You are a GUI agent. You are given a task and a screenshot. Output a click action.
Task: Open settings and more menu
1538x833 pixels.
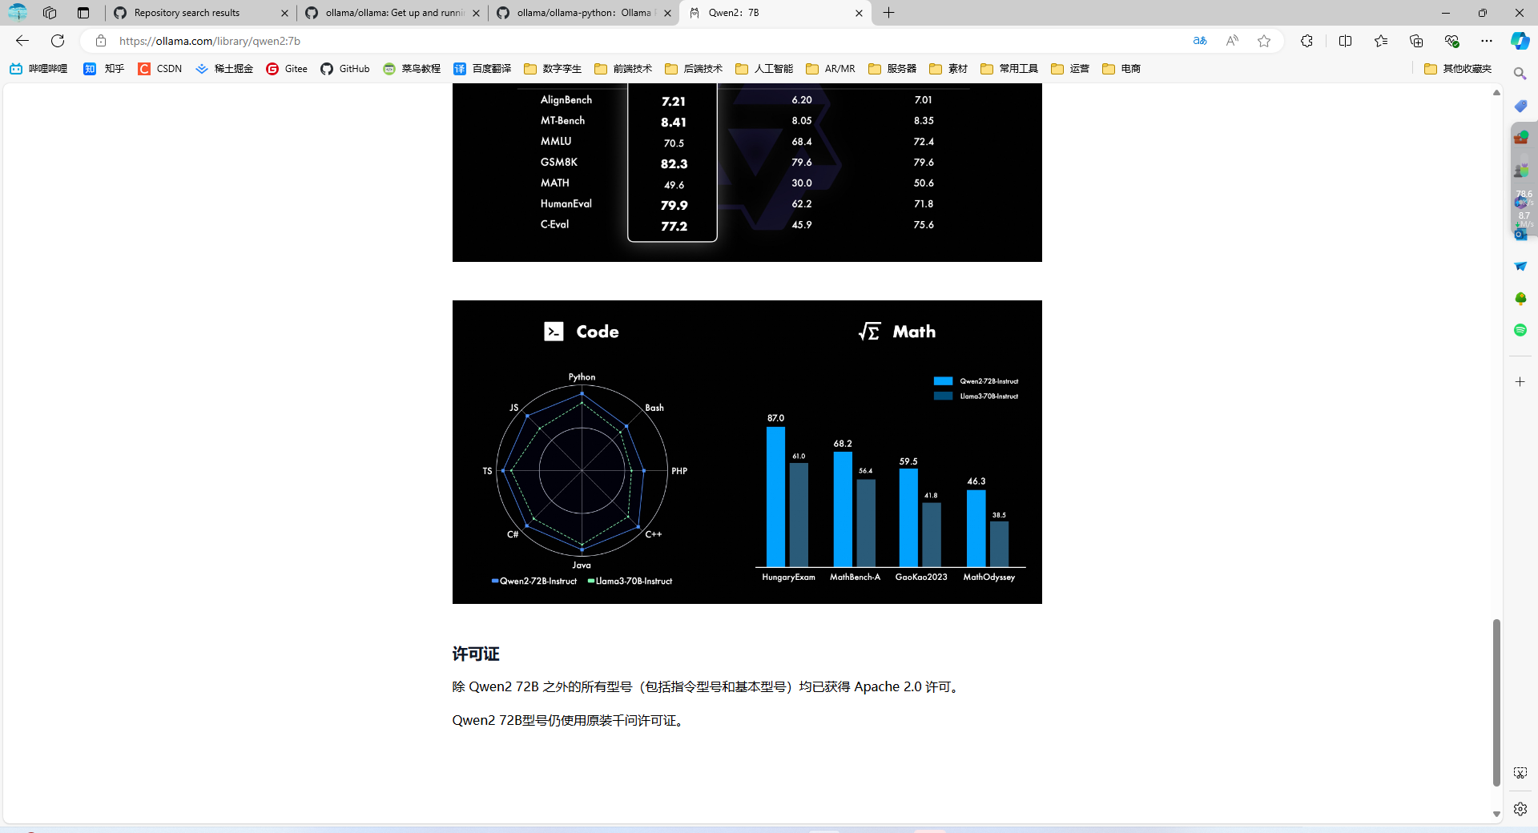[1487, 41]
